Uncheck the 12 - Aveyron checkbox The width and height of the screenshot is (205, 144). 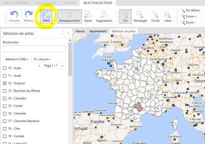(x=5, y=83)
